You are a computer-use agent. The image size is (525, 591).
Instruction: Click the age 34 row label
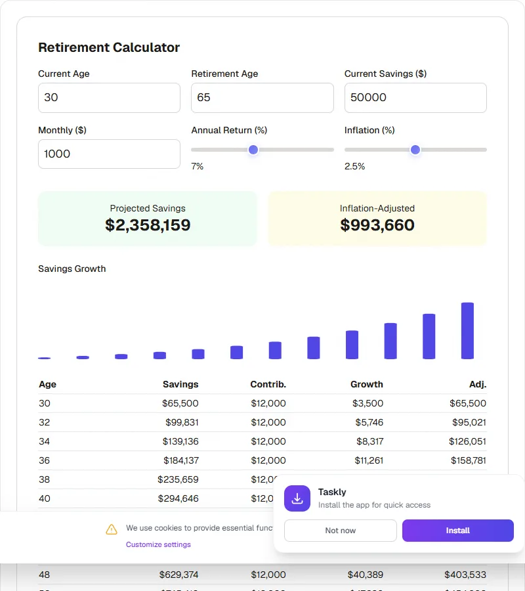pyautogui.click(x=45, y=441)
